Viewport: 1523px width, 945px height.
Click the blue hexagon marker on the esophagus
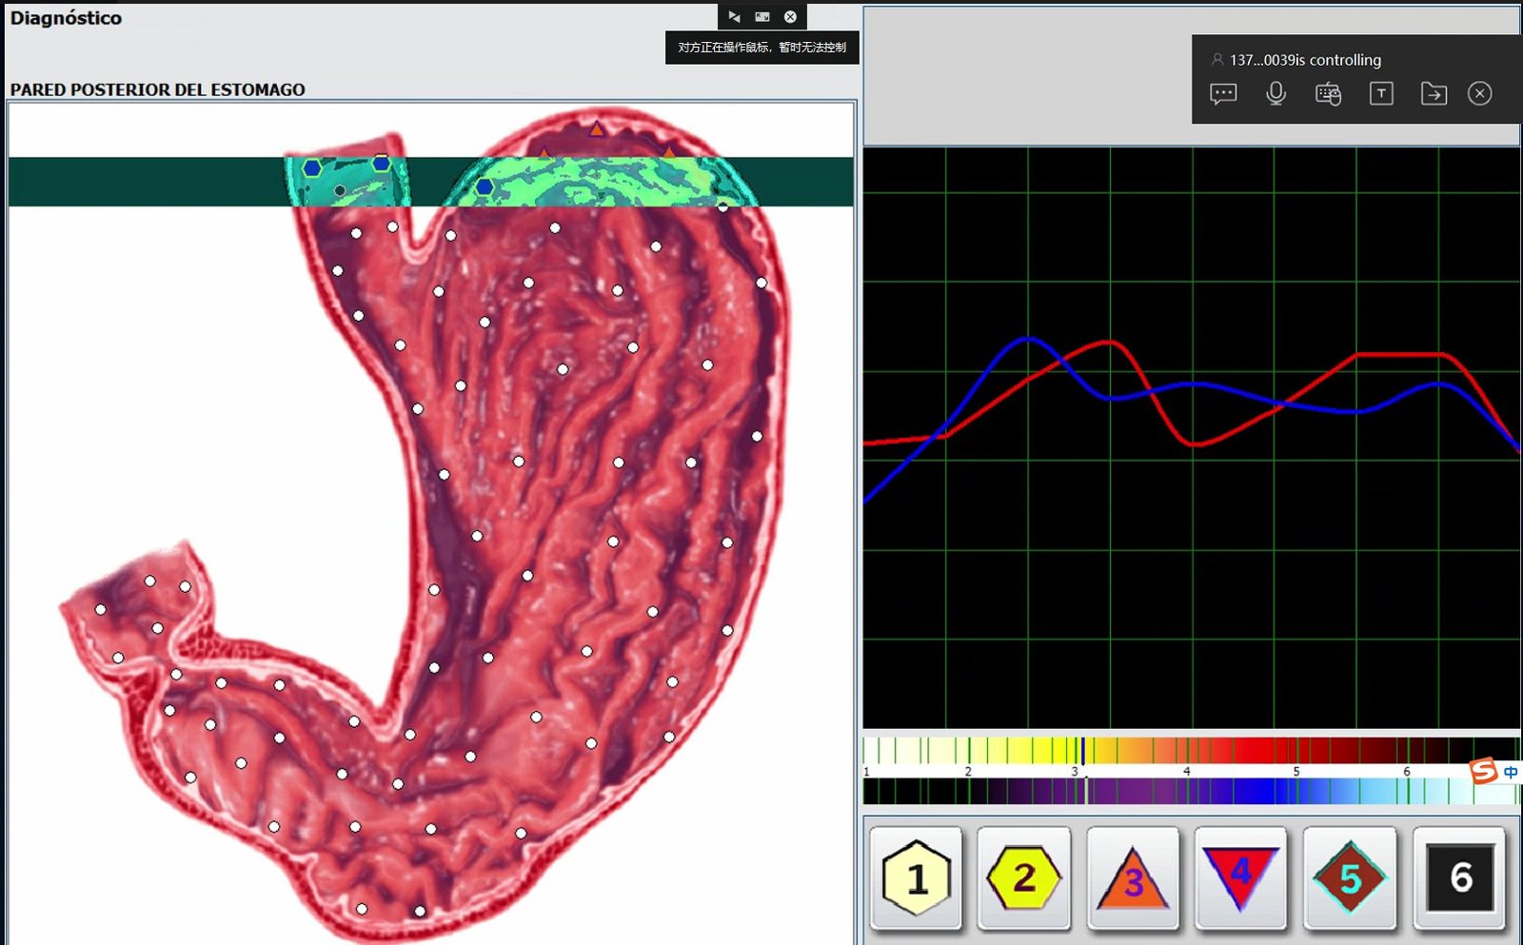pos(312,168)
